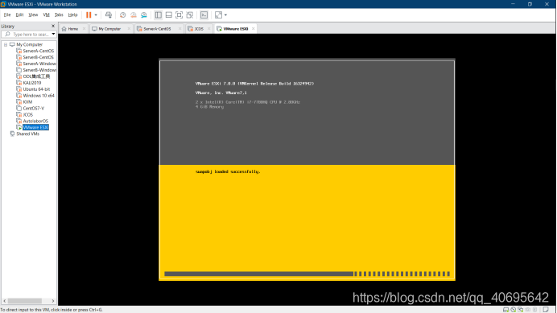Click the hard disk status bar icon
Viewport: 557px width, 313px height.
[x=505, y=310]
